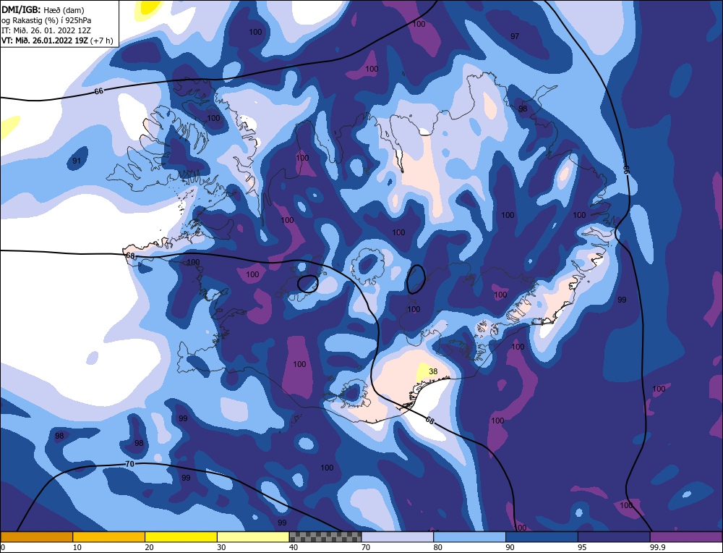
Task: Click the contour label '66'
Action: [98, 91]
